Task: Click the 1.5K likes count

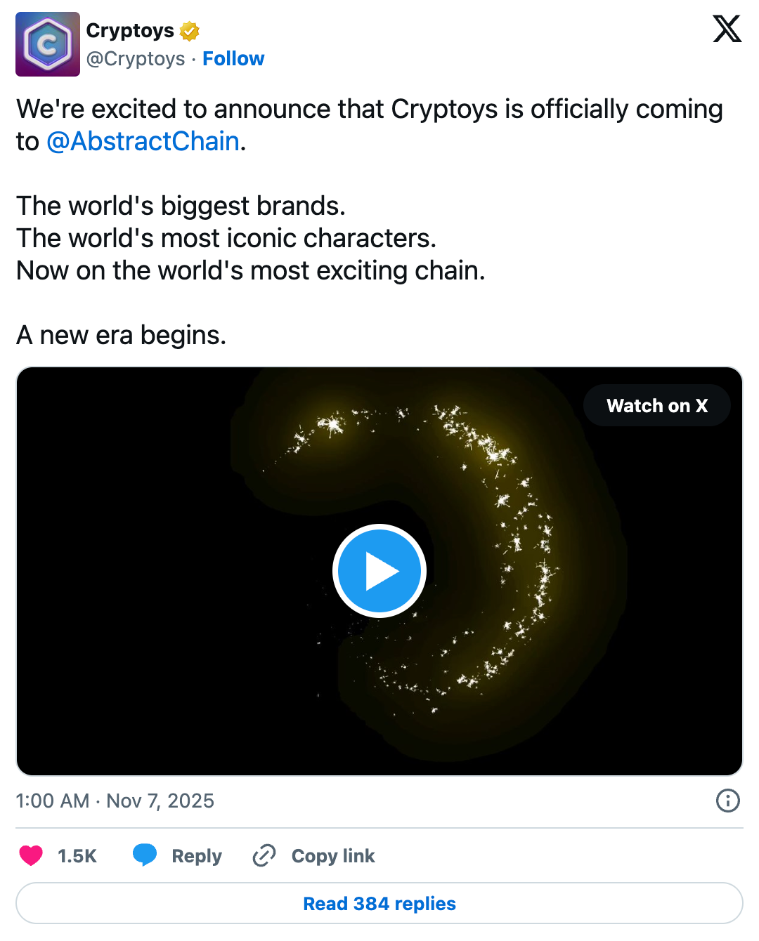Action: pos(77,856)
